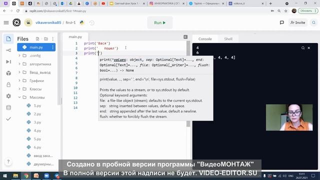Open the Replit hamburger menu
Image resolution: width=320 pixels, height=180 pixels.
click(6, 22)
